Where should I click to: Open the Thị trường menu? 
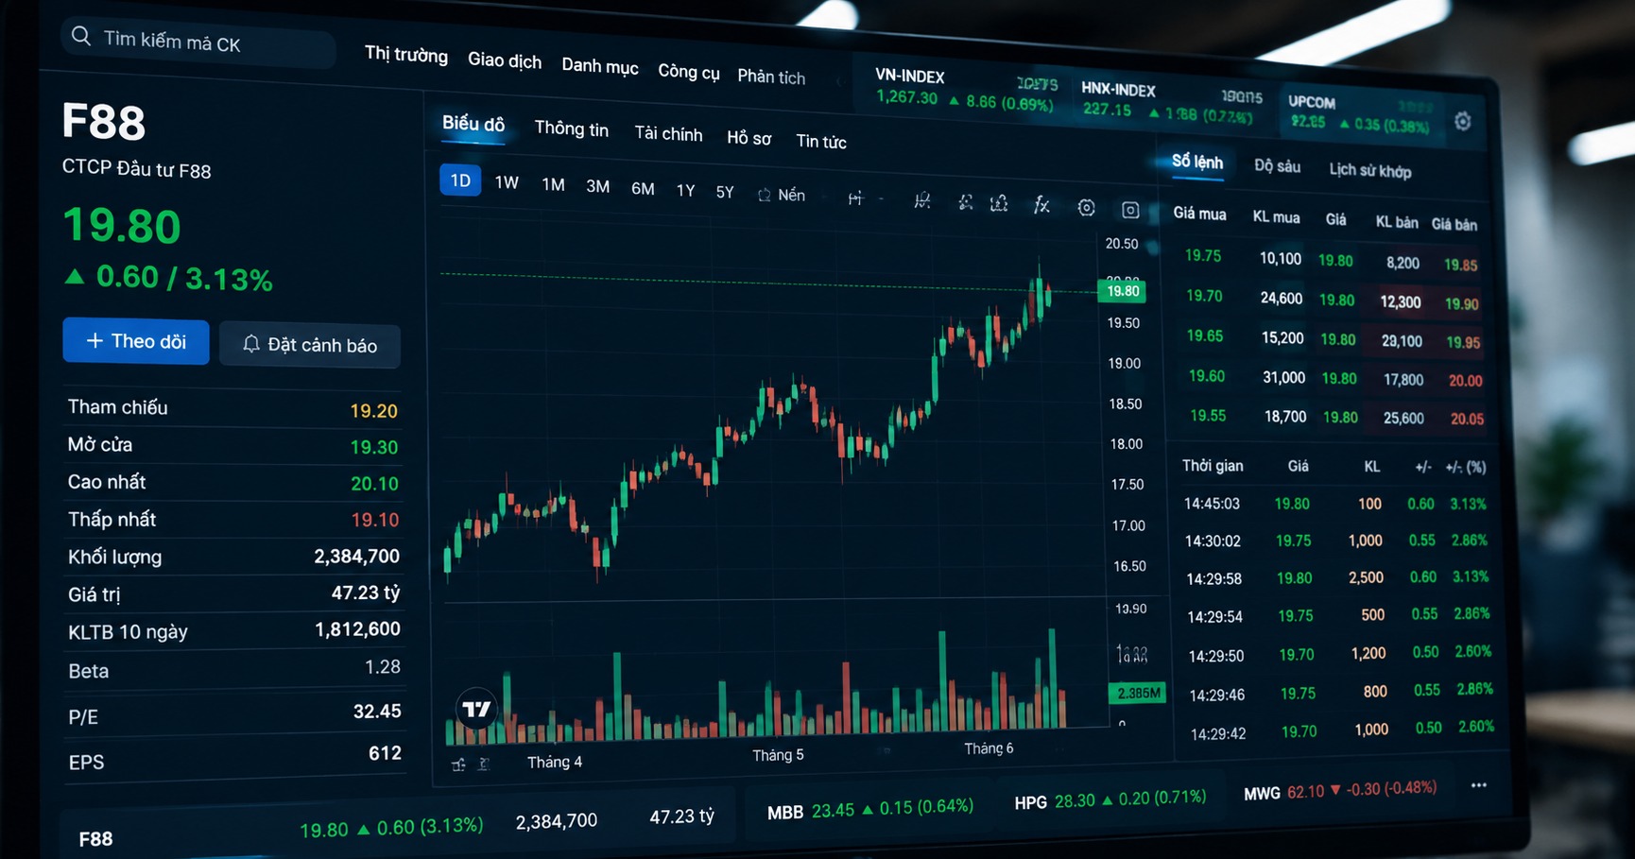(406, 54)
